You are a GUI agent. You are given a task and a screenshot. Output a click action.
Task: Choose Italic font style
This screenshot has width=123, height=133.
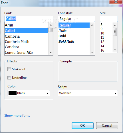pos(62,31)
